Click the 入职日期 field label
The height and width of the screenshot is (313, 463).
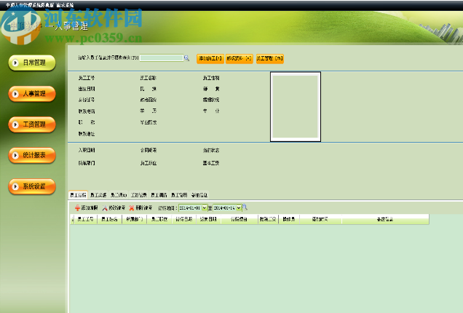point(87,150)
